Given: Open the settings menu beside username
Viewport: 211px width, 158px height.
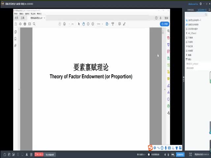Looking at the screenshot, I should pyautogui.click(x=201, y=4).
